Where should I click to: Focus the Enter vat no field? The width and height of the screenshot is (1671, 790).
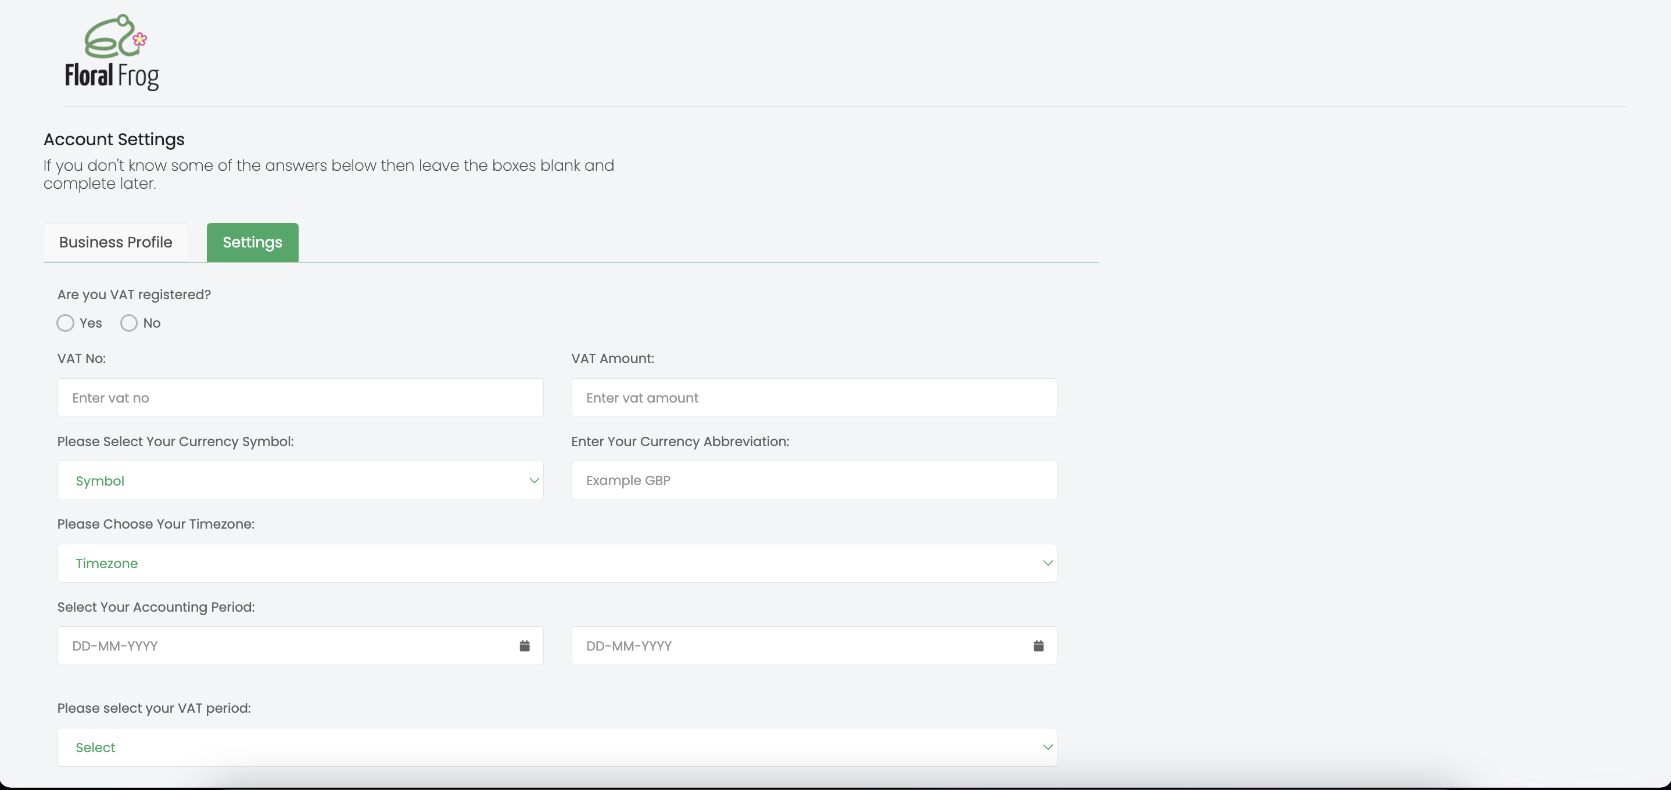pyautogui.click(x=300, y=397)
